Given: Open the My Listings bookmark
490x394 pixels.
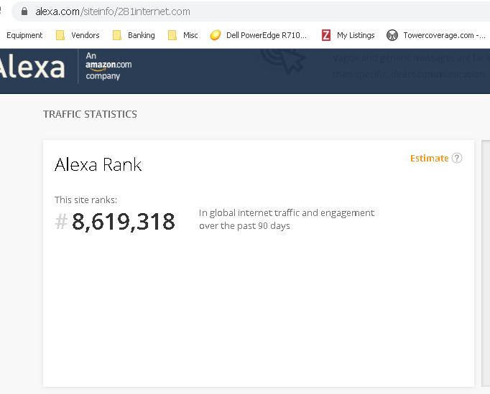Looking at the screenshot, I should (348, 35).
